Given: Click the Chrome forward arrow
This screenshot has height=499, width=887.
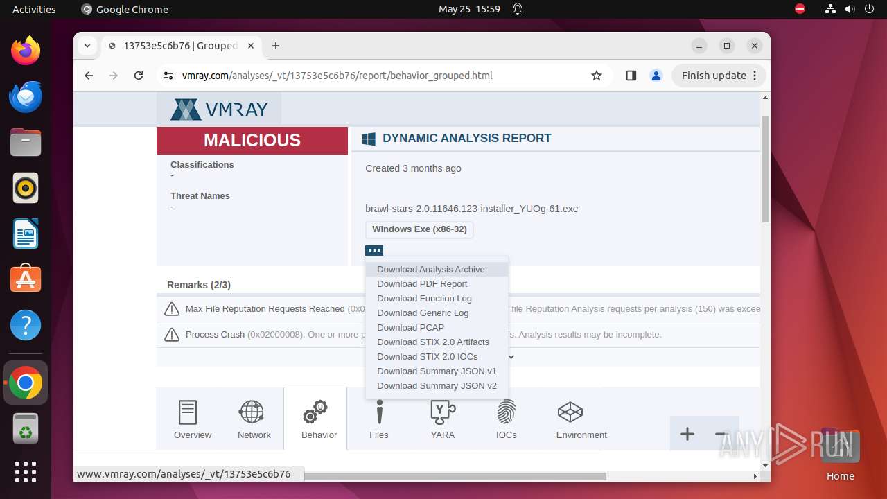Looking at the screenshot, I should [114, 76].
